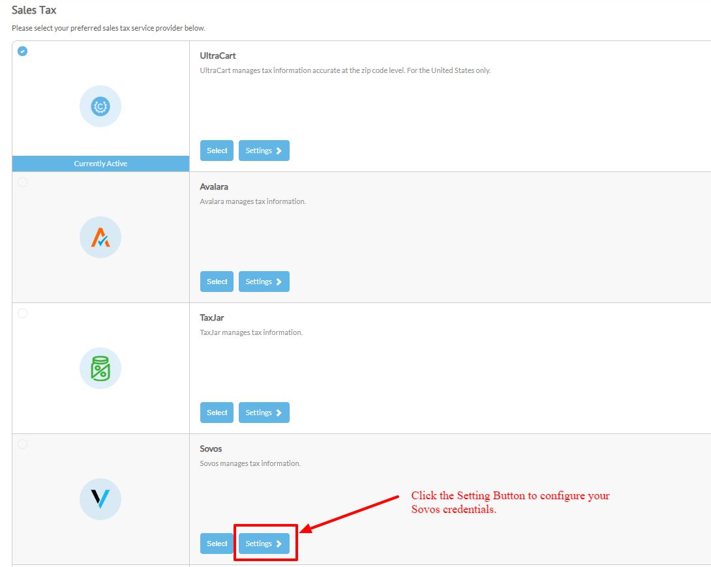
Task: Click 'Avalara manages tax information.' description
Action: 253,201
